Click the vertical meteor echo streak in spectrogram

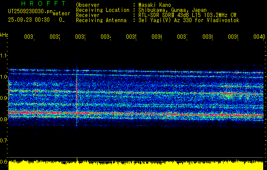coord(77,93)
